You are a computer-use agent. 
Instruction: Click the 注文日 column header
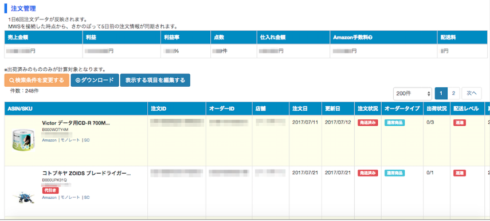[305, 109]
